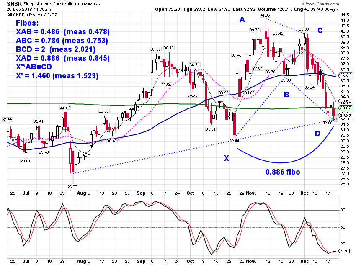Click the Nasdaq GS exchange label
This screenshot has width=356, height=265.
pyautogui.click(x=89, y=4)
